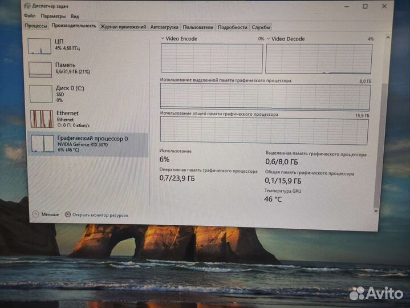410x308 pixels.
Task: Click the 0,7/23,9 ГБ memory value
Action: pos(177,179)
